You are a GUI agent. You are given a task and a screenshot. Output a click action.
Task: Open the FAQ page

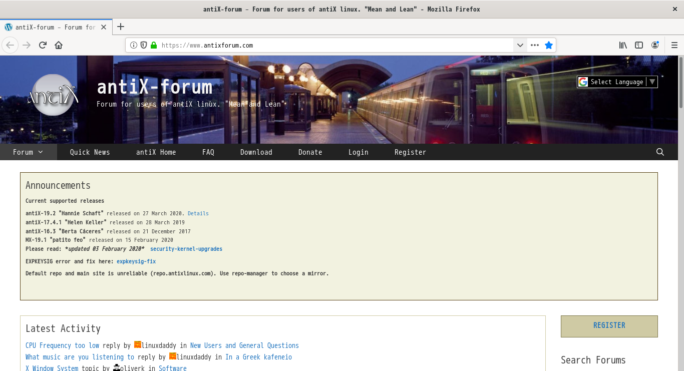(x=208, y=152)
